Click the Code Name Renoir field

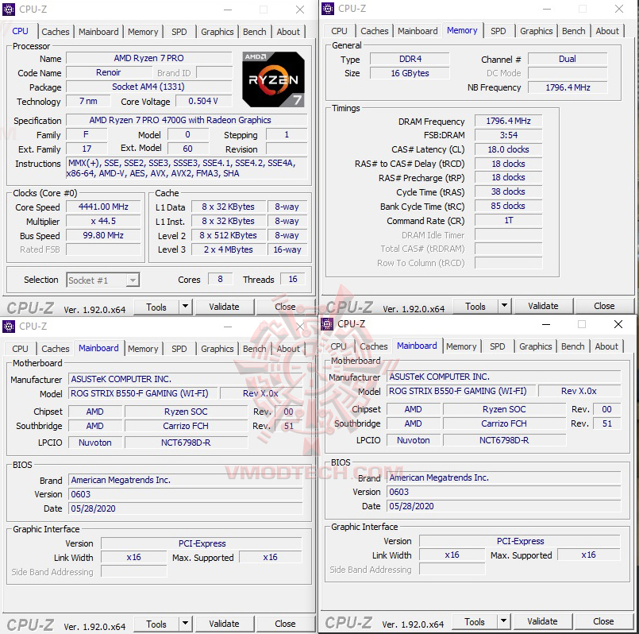(x=109, y=72)
